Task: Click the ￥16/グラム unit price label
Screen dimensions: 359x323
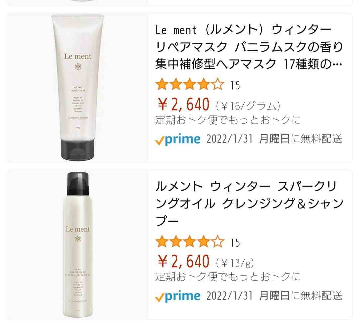Action: pos(248,106)
